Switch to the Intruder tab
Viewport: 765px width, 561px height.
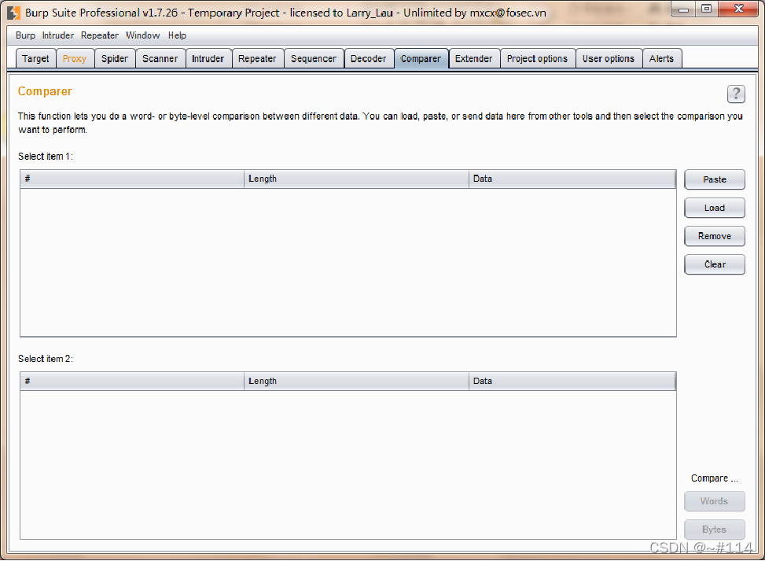[208, 58]
